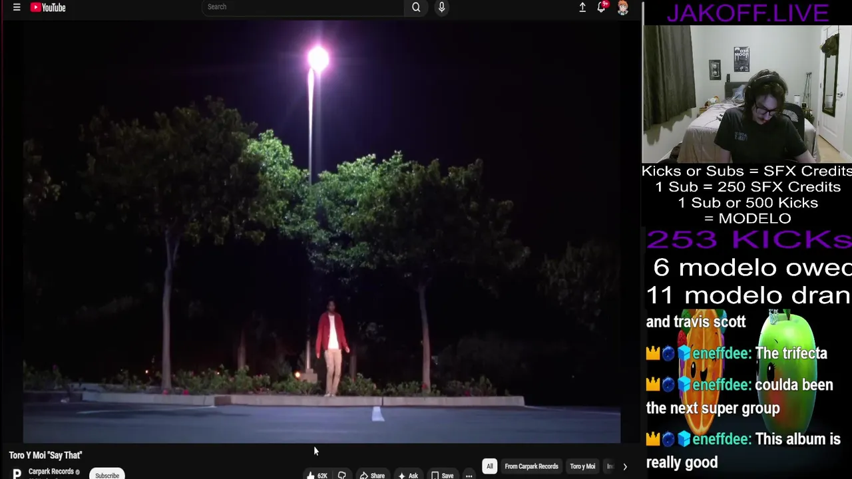The width and height of the screenshot is (852, 479).
Task: Start voice search with the microphone icon
Action: coord(441,7)
